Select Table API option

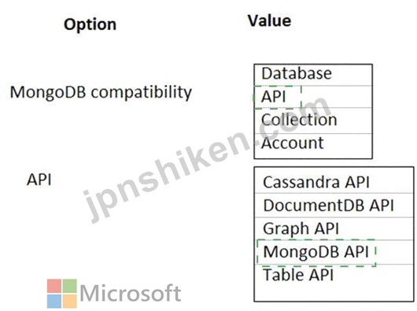[x=334, y=275]
